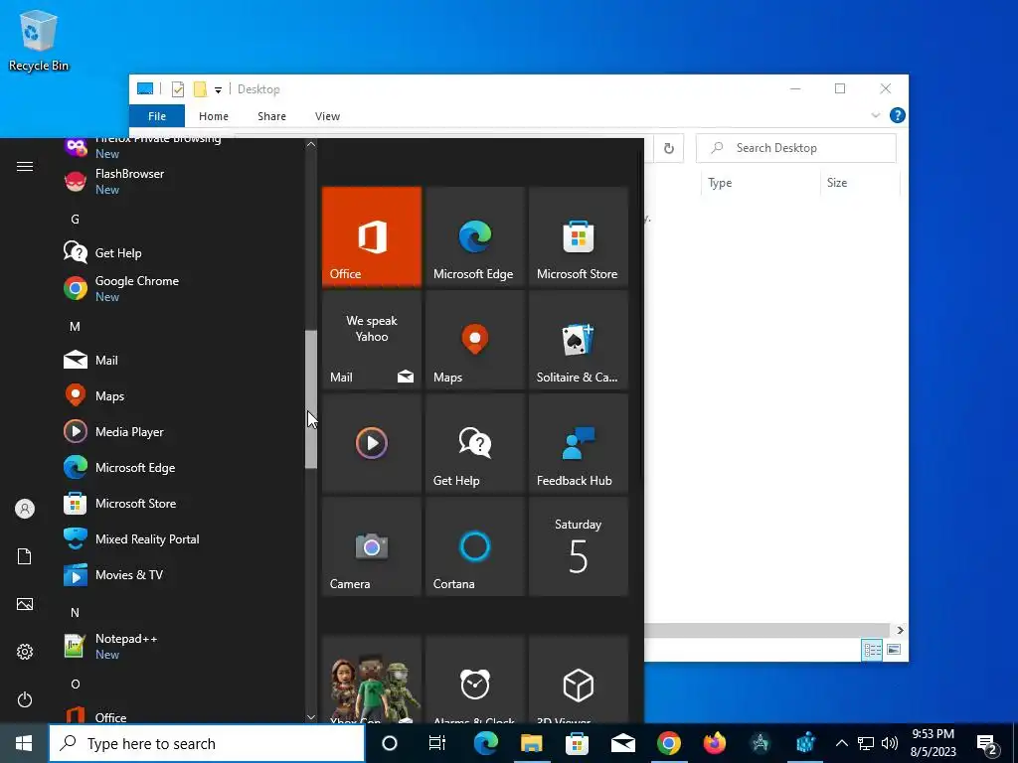Image resolution: width=1018 pixels, height=763 pixels.
Task: Launch Mixed Reality Portal
Action: [182, 538]
